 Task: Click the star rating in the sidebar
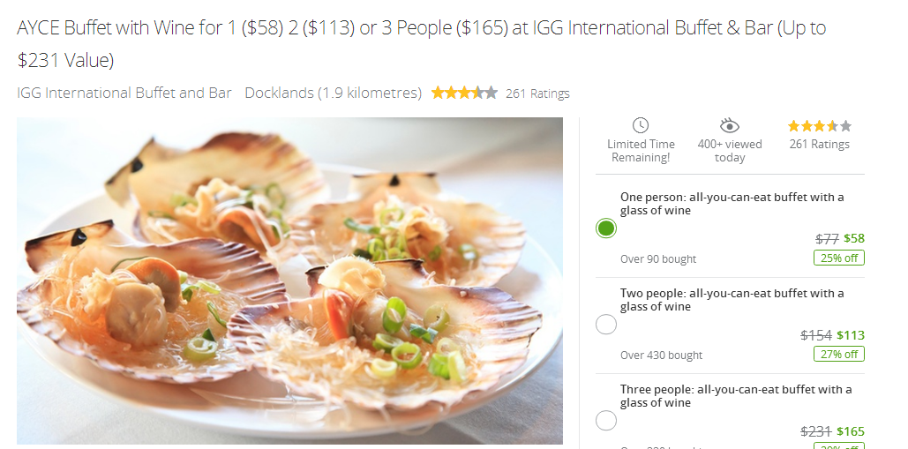[x=820, y=126]
